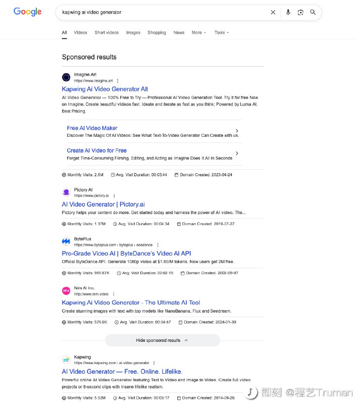Click the BytePlus favicon icon
This screenshot has height=404, width=356.
point(66,241)
